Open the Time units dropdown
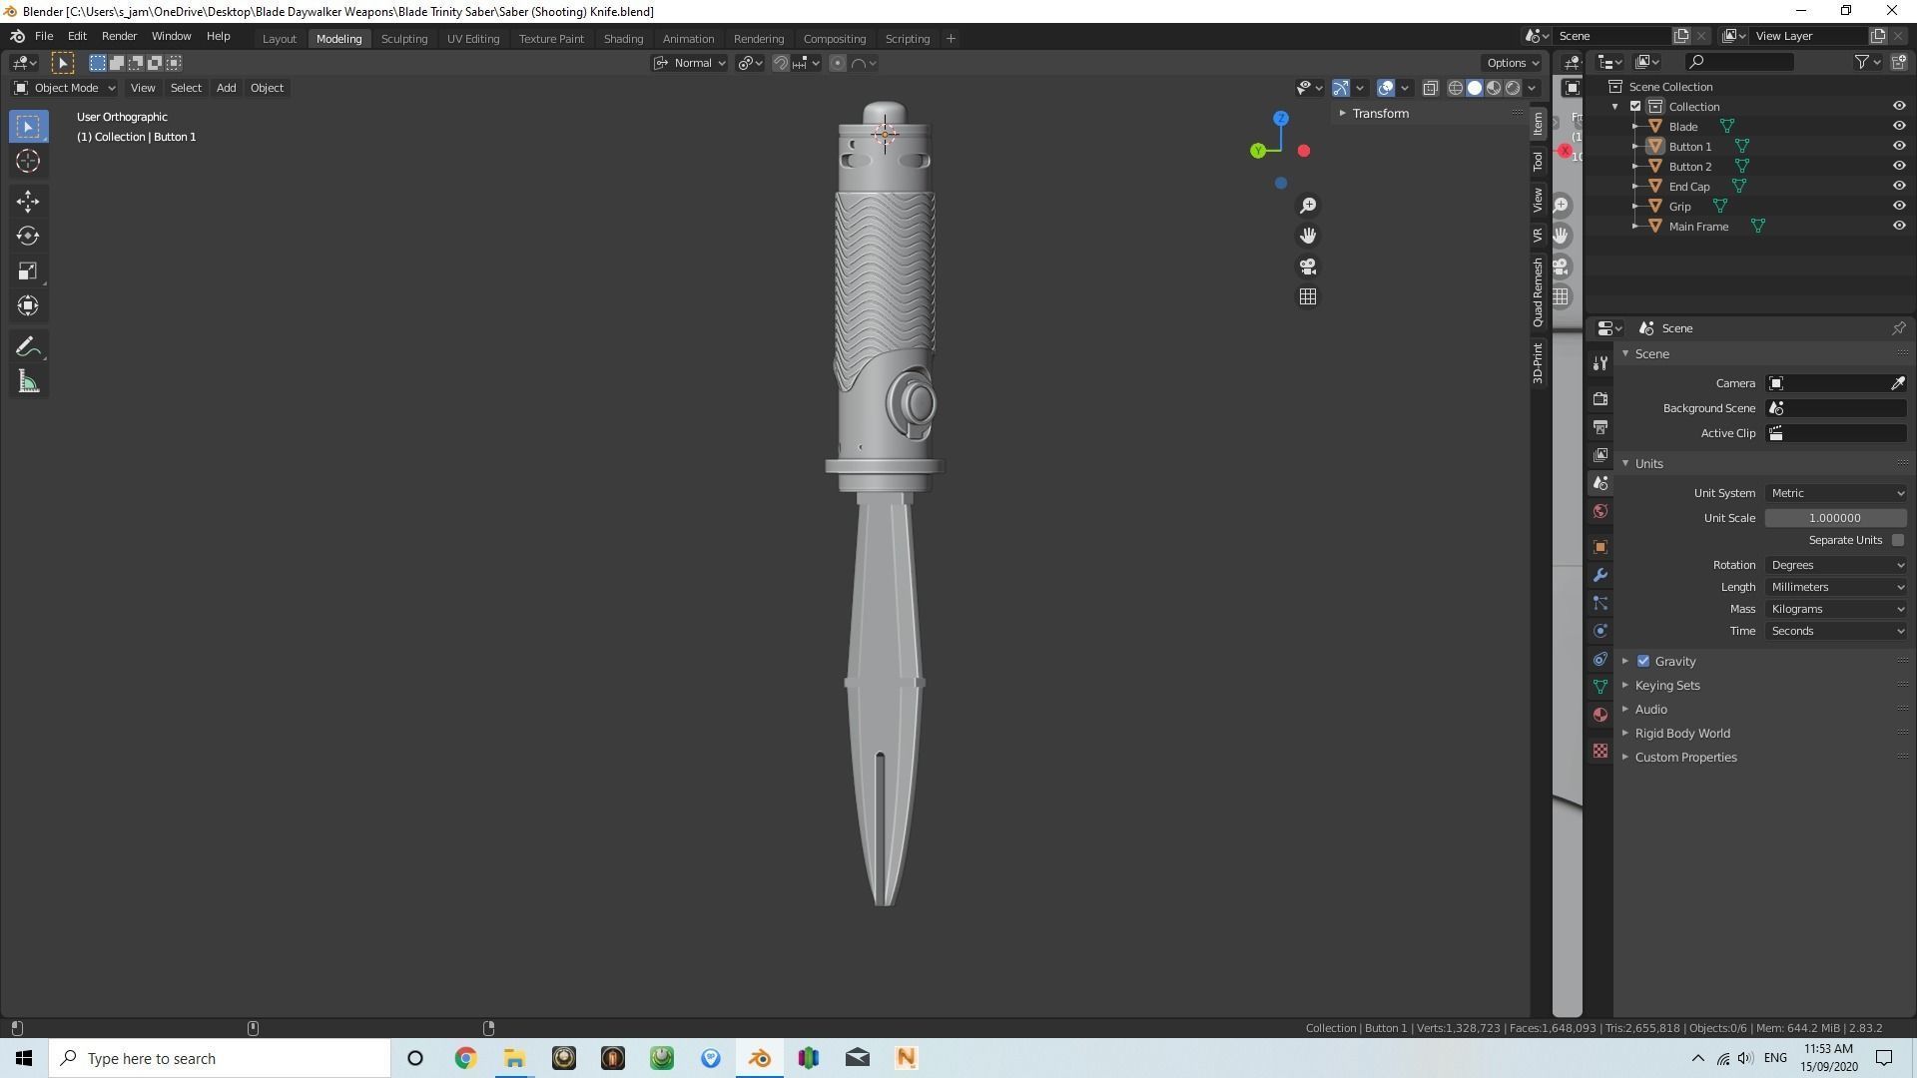 pos(1836,631)
